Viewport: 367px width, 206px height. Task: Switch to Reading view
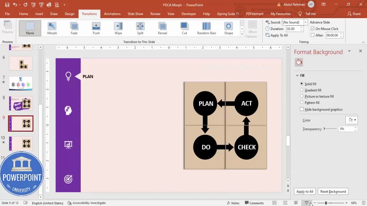[296, 203]
